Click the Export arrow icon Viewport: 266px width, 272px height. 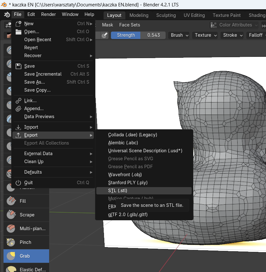pyautogui.click(x=18, y=135)
